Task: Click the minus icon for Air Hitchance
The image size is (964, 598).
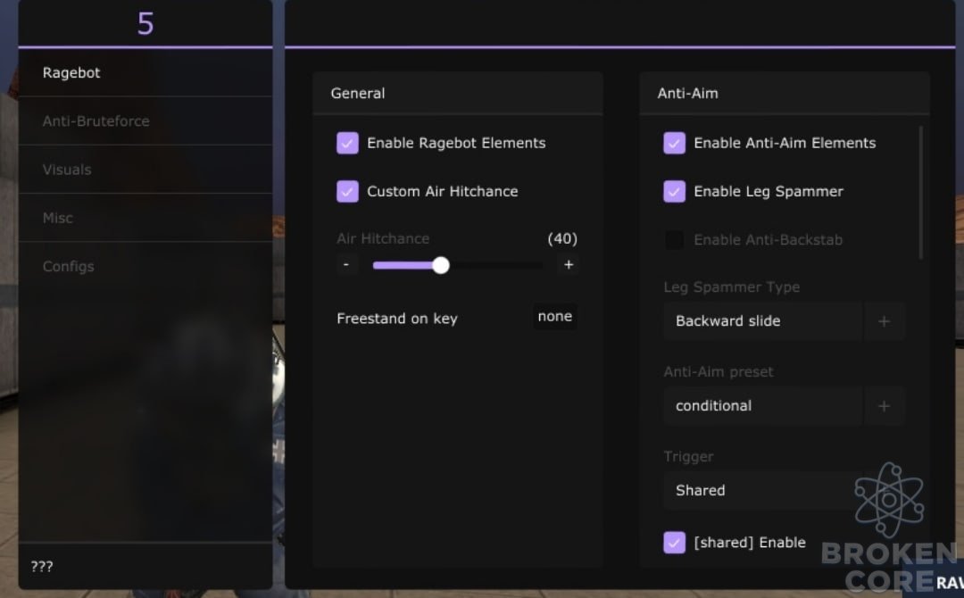Action: pyautogui.click(x=346, y=264)
